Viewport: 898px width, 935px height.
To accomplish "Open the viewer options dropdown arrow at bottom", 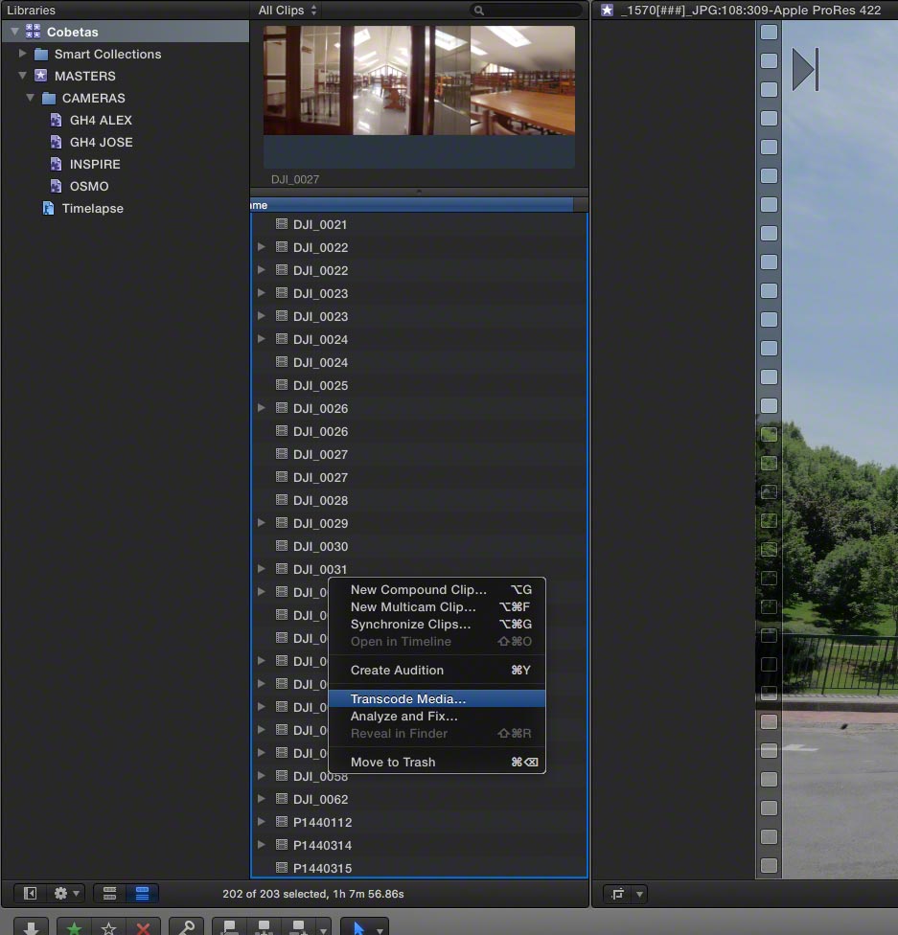I will click(x=639, y=894).
